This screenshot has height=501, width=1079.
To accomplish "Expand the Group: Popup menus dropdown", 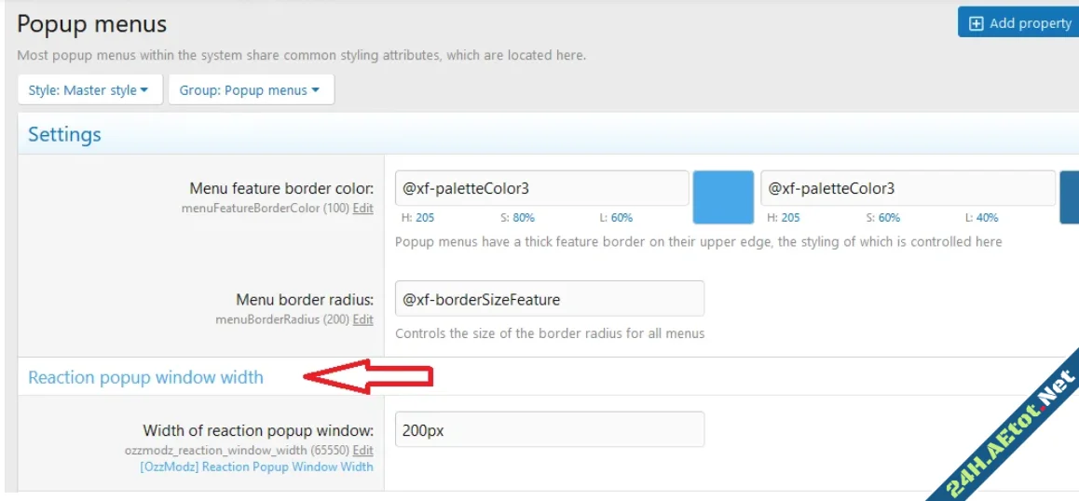I will (250, 90).
